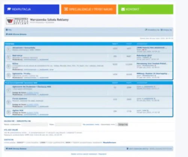Click the FAQ help icon
Viewport: 188px width, 157px height.
click(x=7, y=30)
